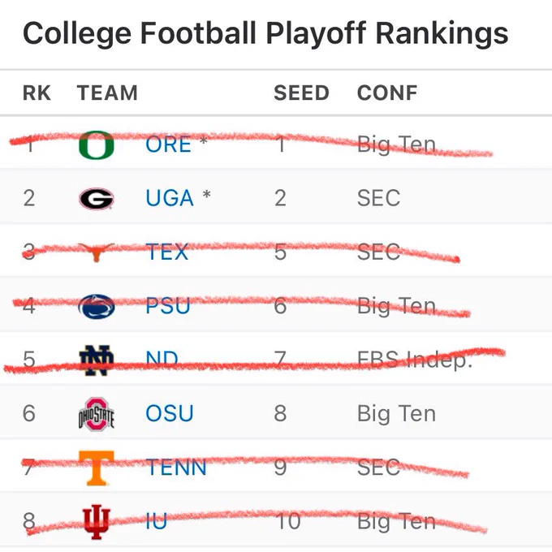Open the TENN team link

[176, 468]
